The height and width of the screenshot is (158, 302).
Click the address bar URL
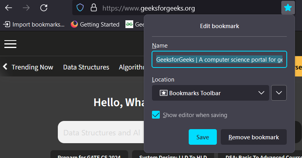pos(148,8)
